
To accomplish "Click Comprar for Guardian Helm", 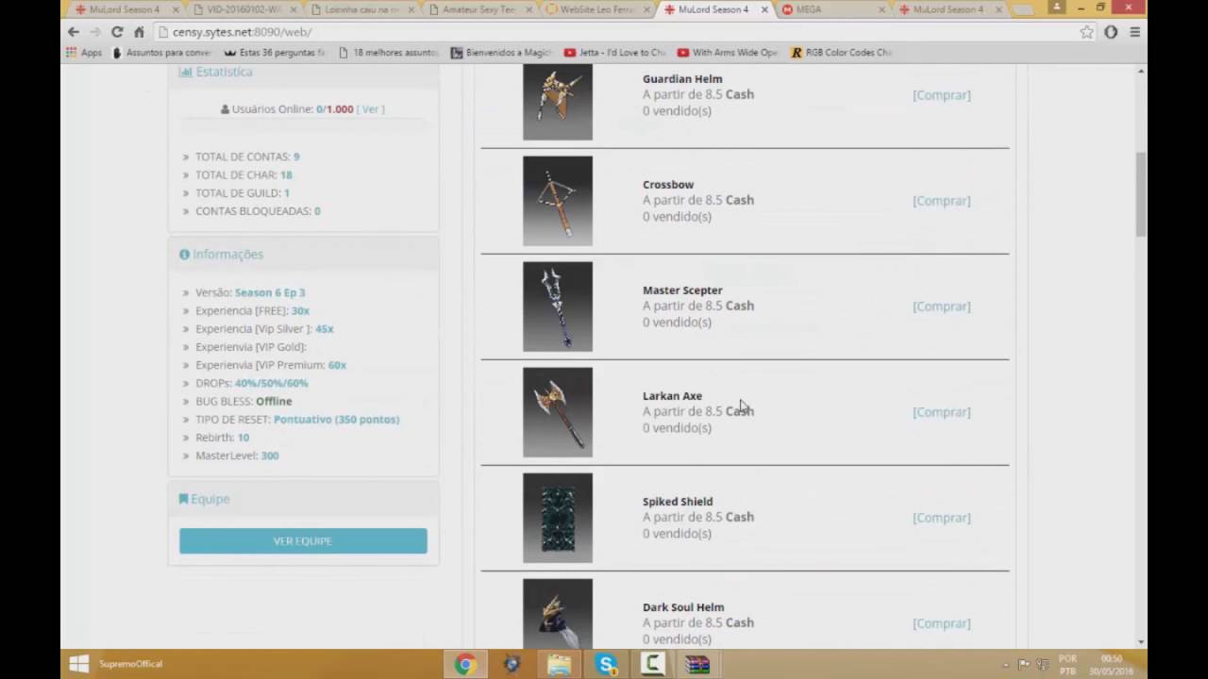I will (x=941, y=95).
